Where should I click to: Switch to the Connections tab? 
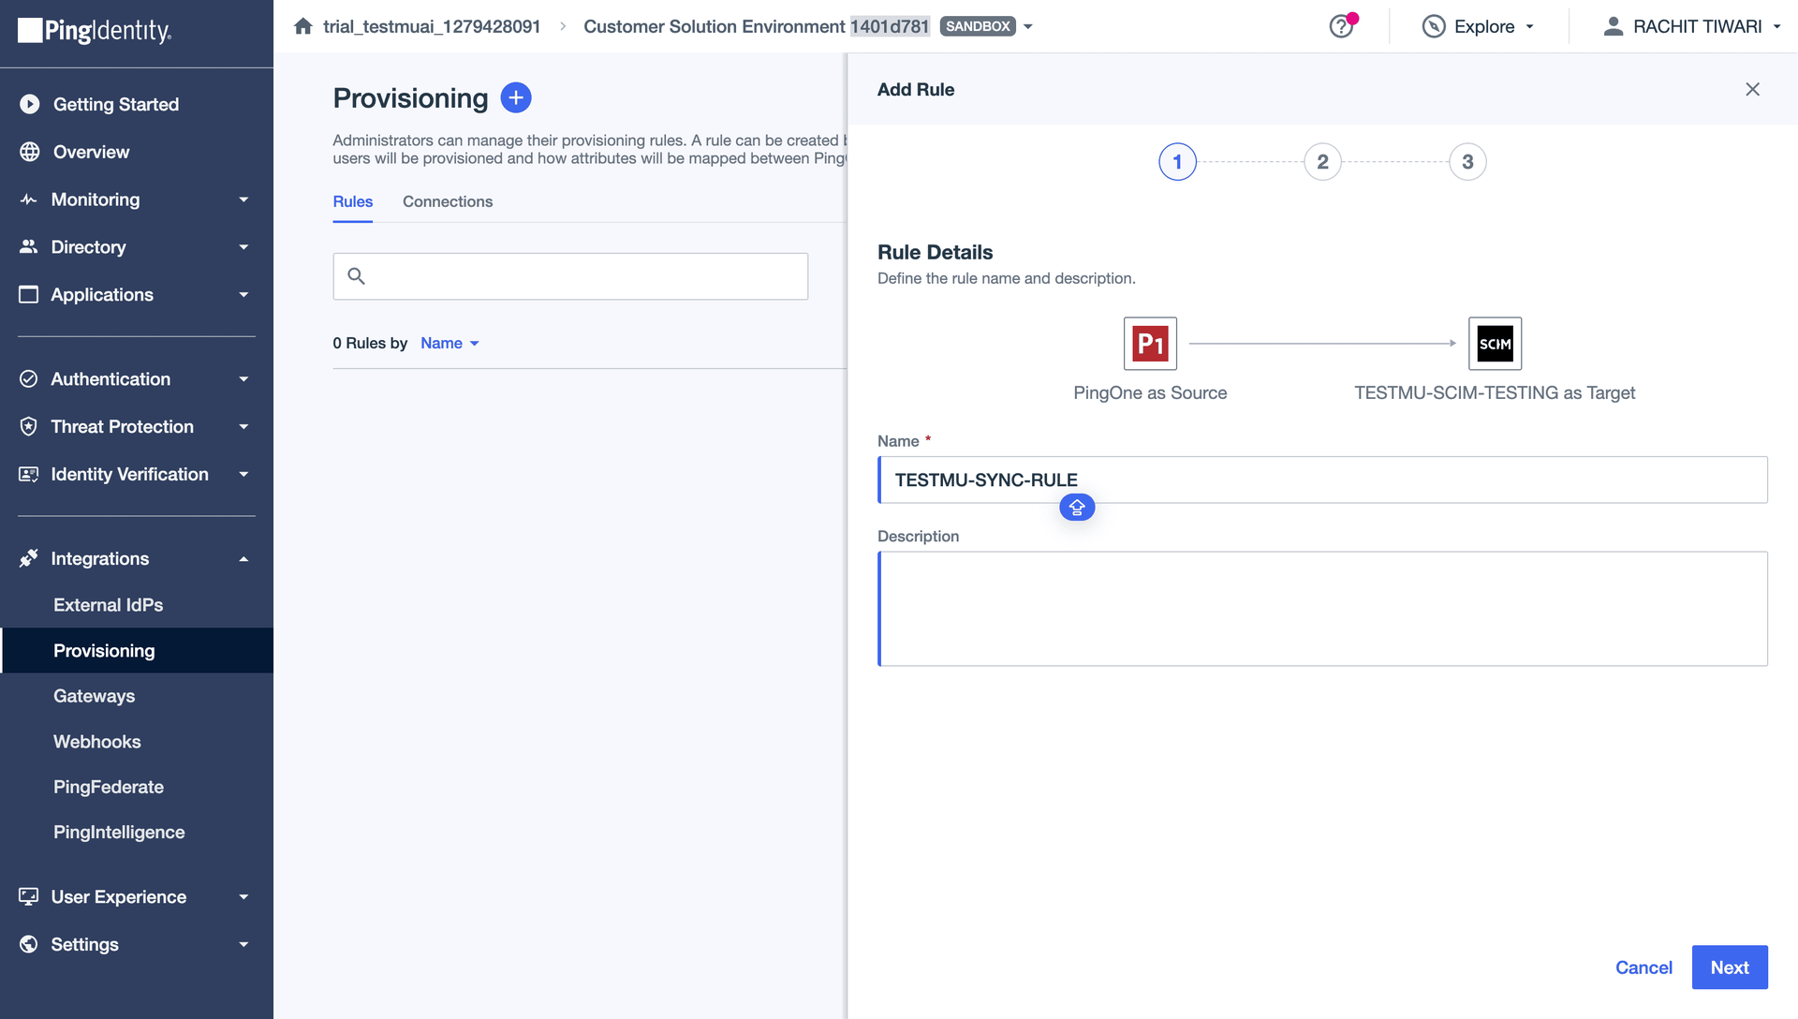click(447, 201)
